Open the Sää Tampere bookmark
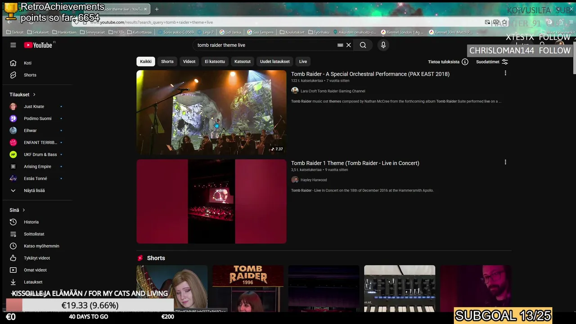Screen dimensions: 576x324 point(261,32)
